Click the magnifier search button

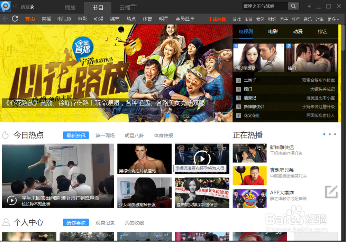pos(293,6)
